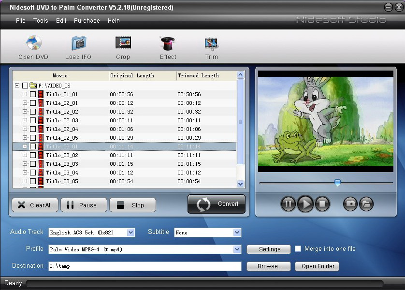Click the Movie column header
405x290 pixels.
click(x=61, y=76)
